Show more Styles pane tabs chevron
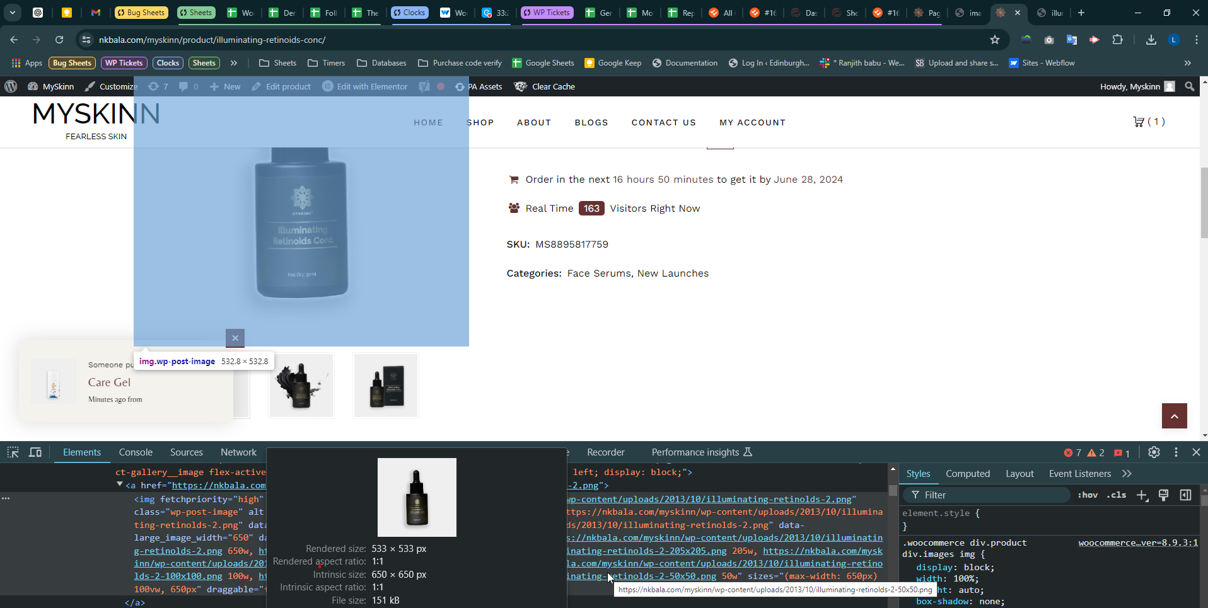 tap(1127, 474)
